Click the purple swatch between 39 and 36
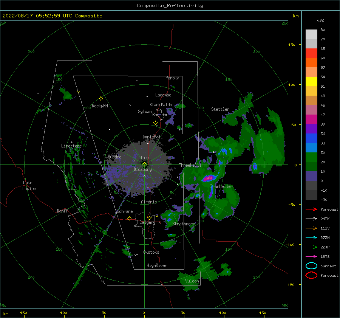The height and width of the screenshot is (318, 340). pos(311,129)
